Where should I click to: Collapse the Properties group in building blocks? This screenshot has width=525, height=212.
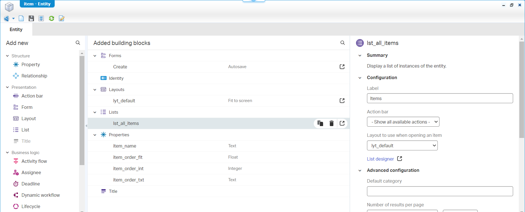[95, 135]
